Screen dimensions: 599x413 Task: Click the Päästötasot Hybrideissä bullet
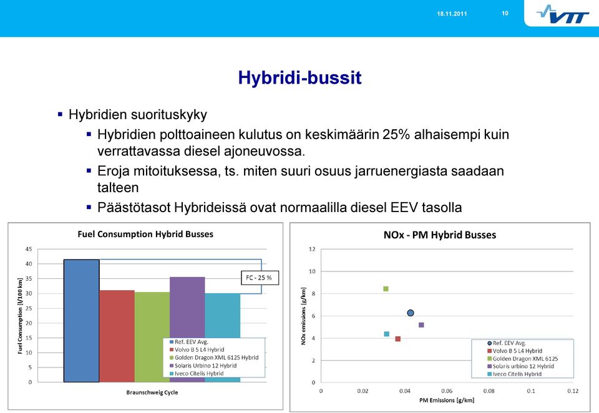click(280, 208)
